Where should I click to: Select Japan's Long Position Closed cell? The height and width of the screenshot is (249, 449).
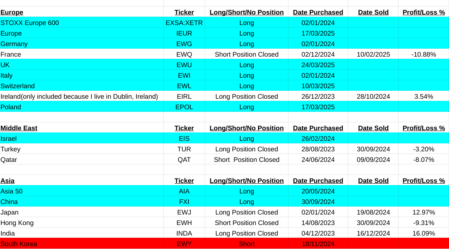(x=246, y=212)
